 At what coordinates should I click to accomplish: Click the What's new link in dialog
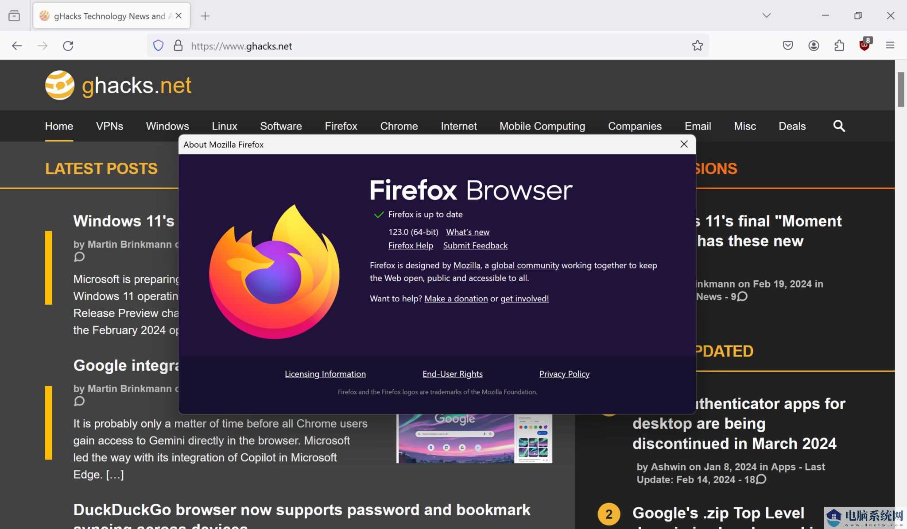(x=468, y=232)
